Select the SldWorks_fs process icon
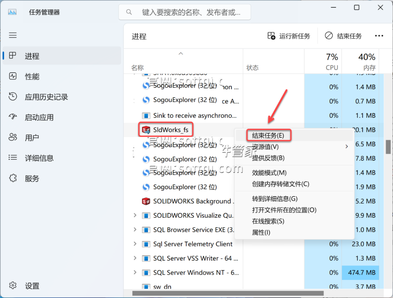The height and width of the screenshot is (298, 393). 146,130
